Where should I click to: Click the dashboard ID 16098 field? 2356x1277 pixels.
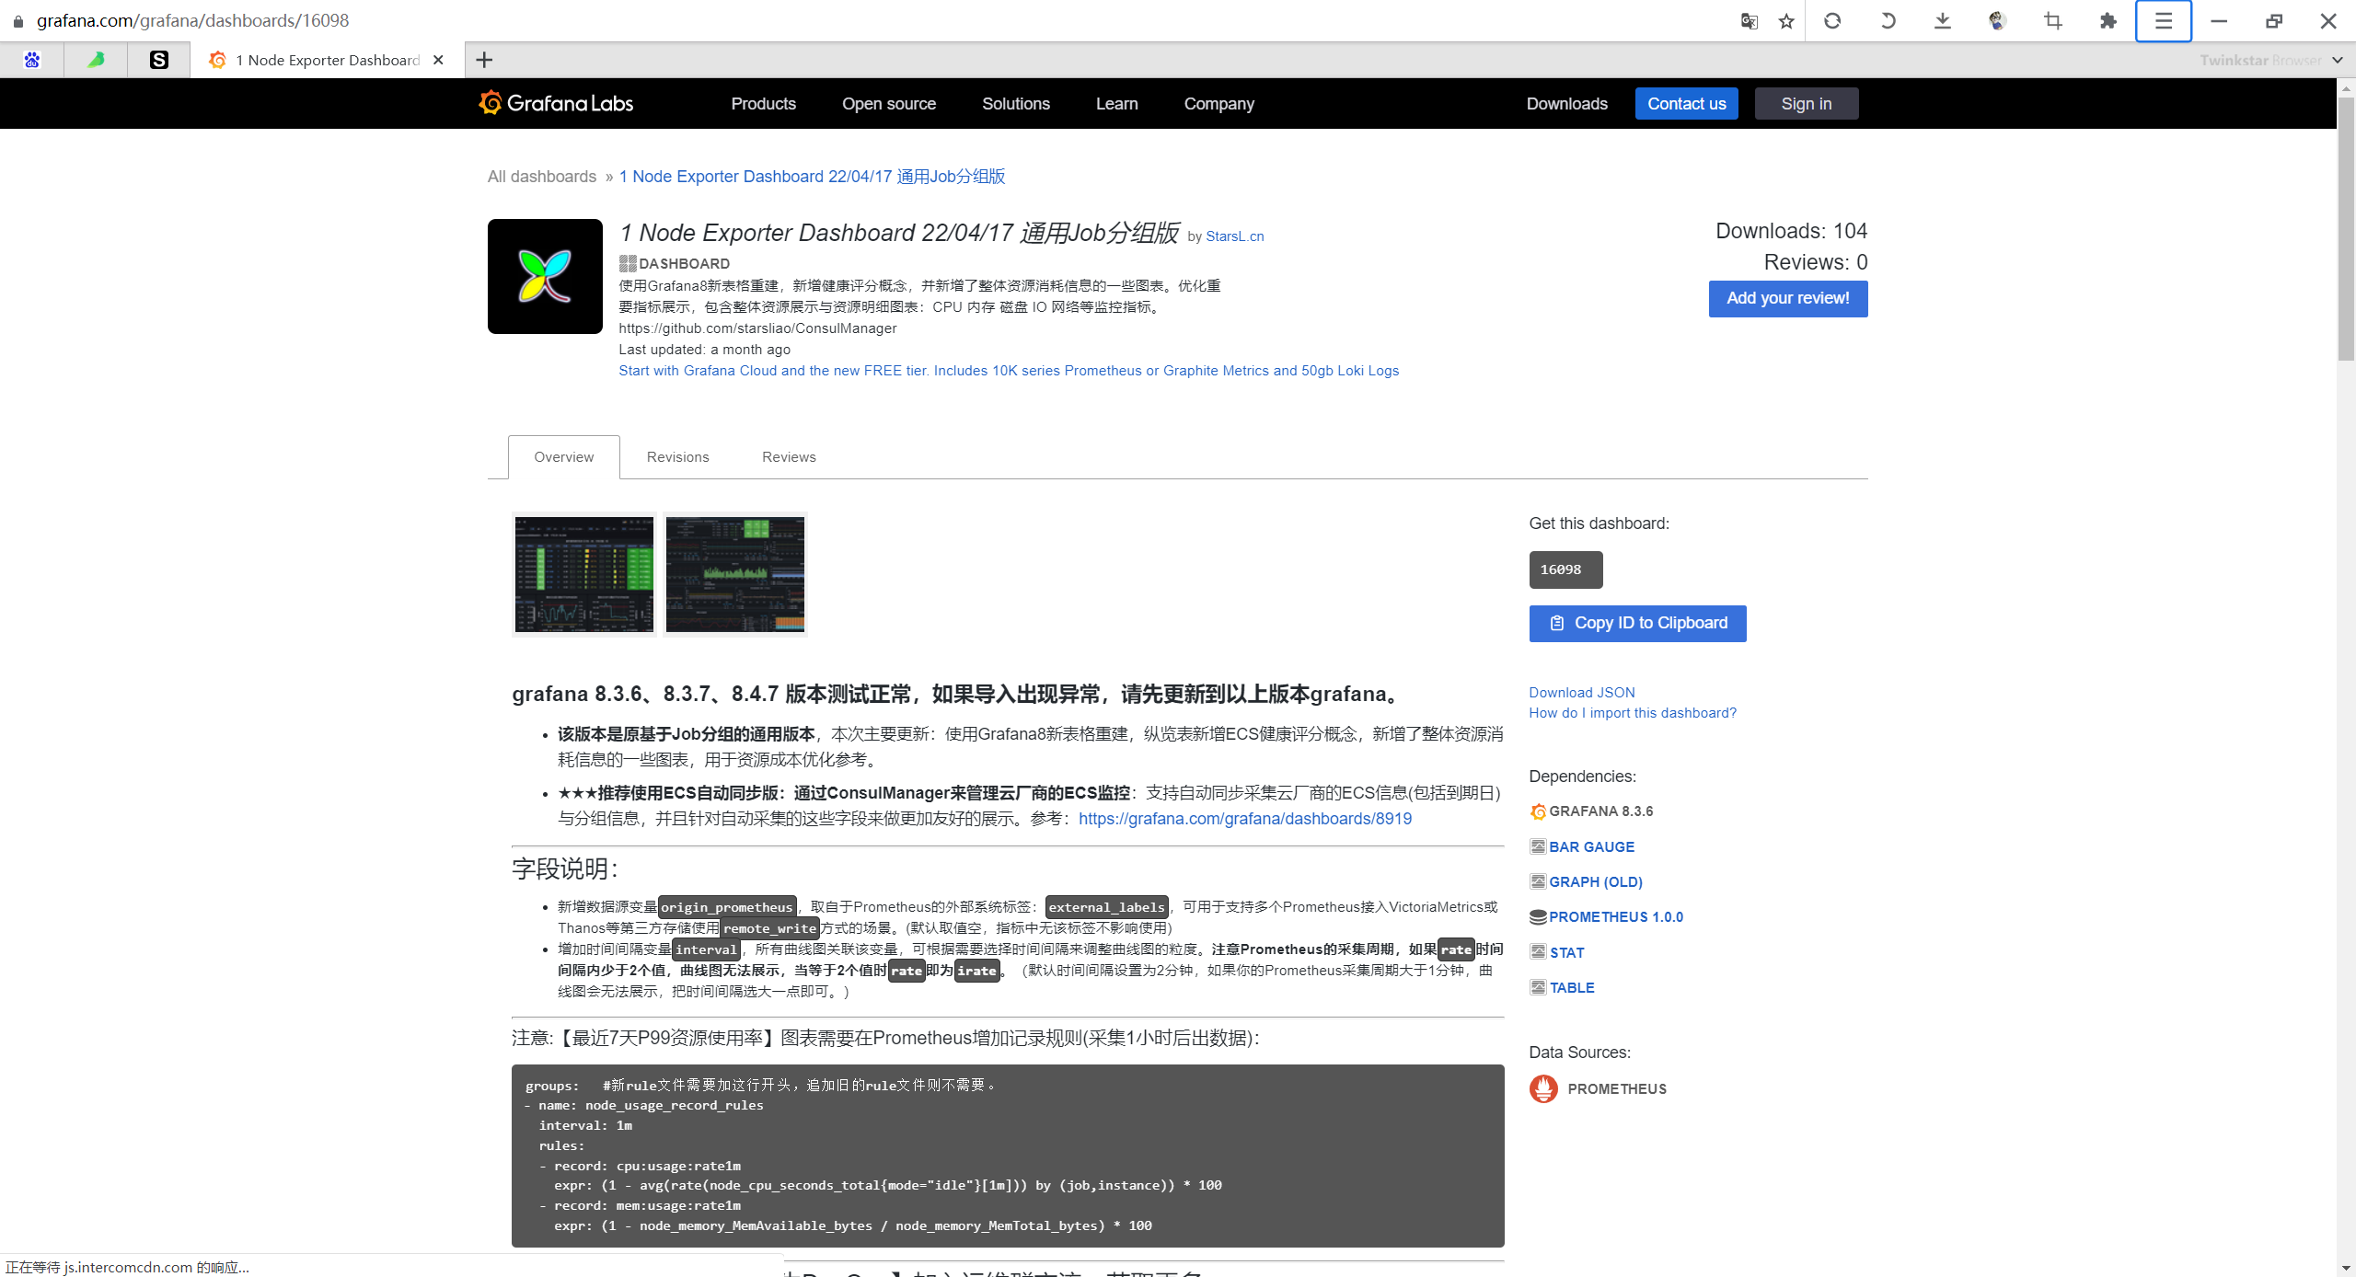point(1565,569)
